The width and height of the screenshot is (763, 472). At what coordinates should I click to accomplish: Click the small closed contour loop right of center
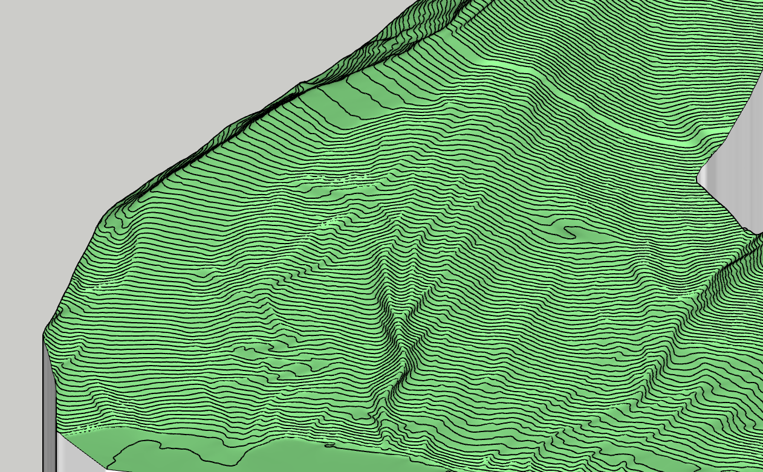tap(570, 230)
